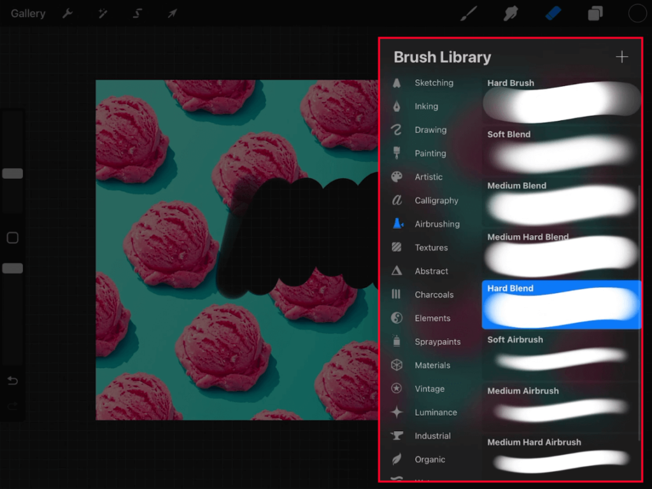Viewport: 652px width, 489px height.
Task: Open the Sketching brush set
Action: tap(434, 83)
